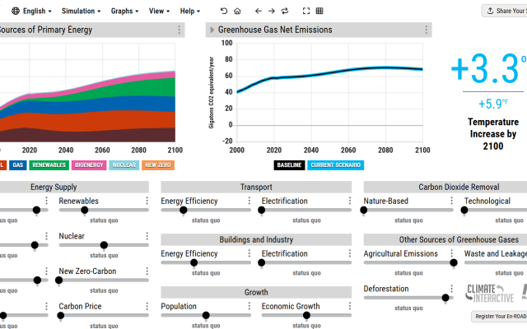
Task: Click the Population slider handle
Action: pos(206,315)
